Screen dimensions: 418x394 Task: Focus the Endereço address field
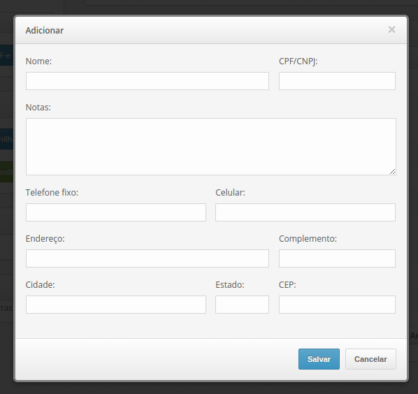tap(147, 258)
